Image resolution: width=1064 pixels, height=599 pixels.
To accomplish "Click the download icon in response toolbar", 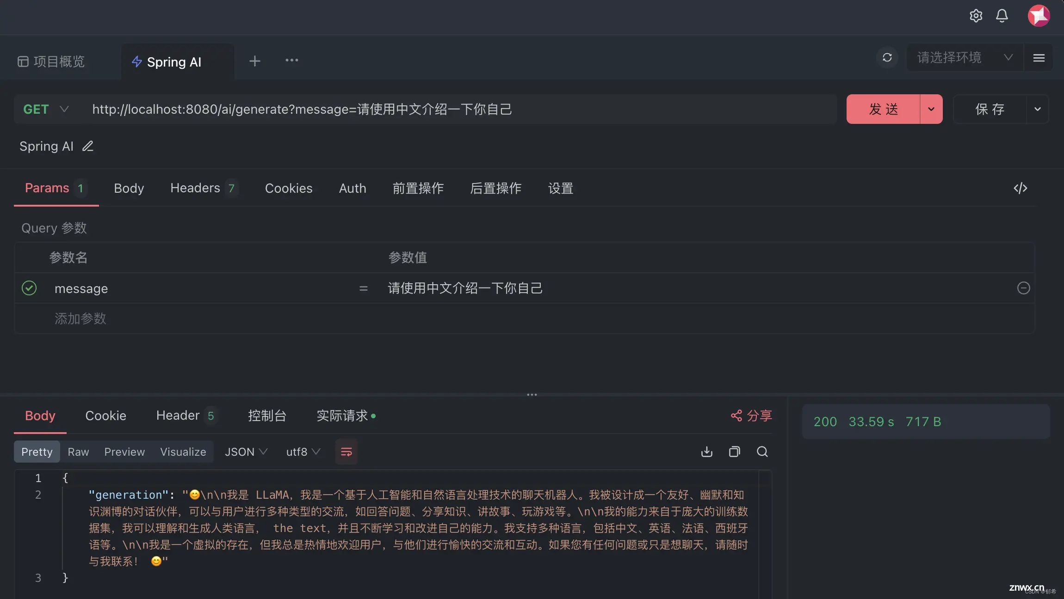I will [x=706, y=452].
